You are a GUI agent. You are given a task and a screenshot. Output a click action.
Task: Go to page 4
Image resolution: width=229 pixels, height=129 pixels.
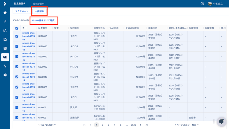click(x=114, y=125)
